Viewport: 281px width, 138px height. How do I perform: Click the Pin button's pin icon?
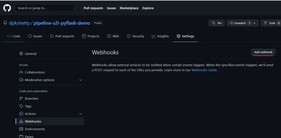pyautogui.click(x=214, y=23)
